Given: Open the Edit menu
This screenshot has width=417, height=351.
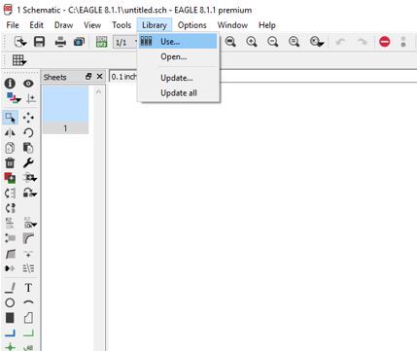Looking at the screenshot, I should point(36,25).
